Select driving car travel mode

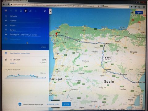(16, 11)
